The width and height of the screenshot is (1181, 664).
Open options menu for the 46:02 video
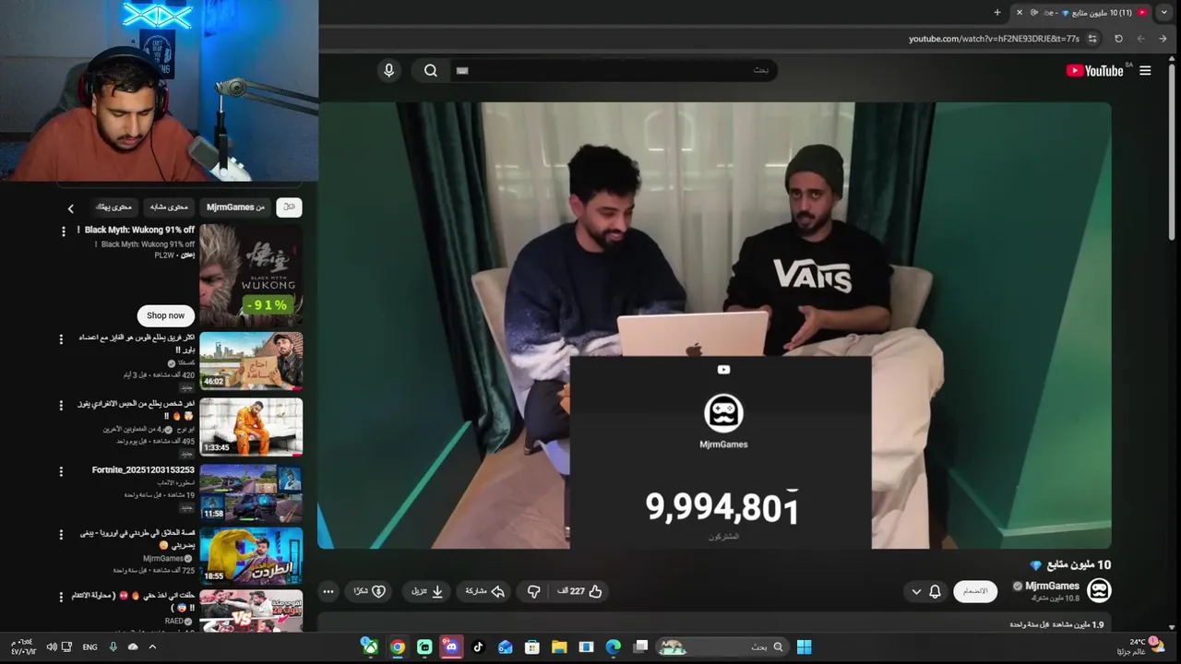pos(61,339)
